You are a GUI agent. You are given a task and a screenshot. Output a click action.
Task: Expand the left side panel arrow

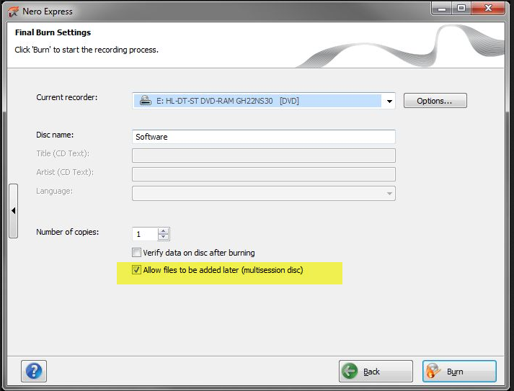(14, 211)
